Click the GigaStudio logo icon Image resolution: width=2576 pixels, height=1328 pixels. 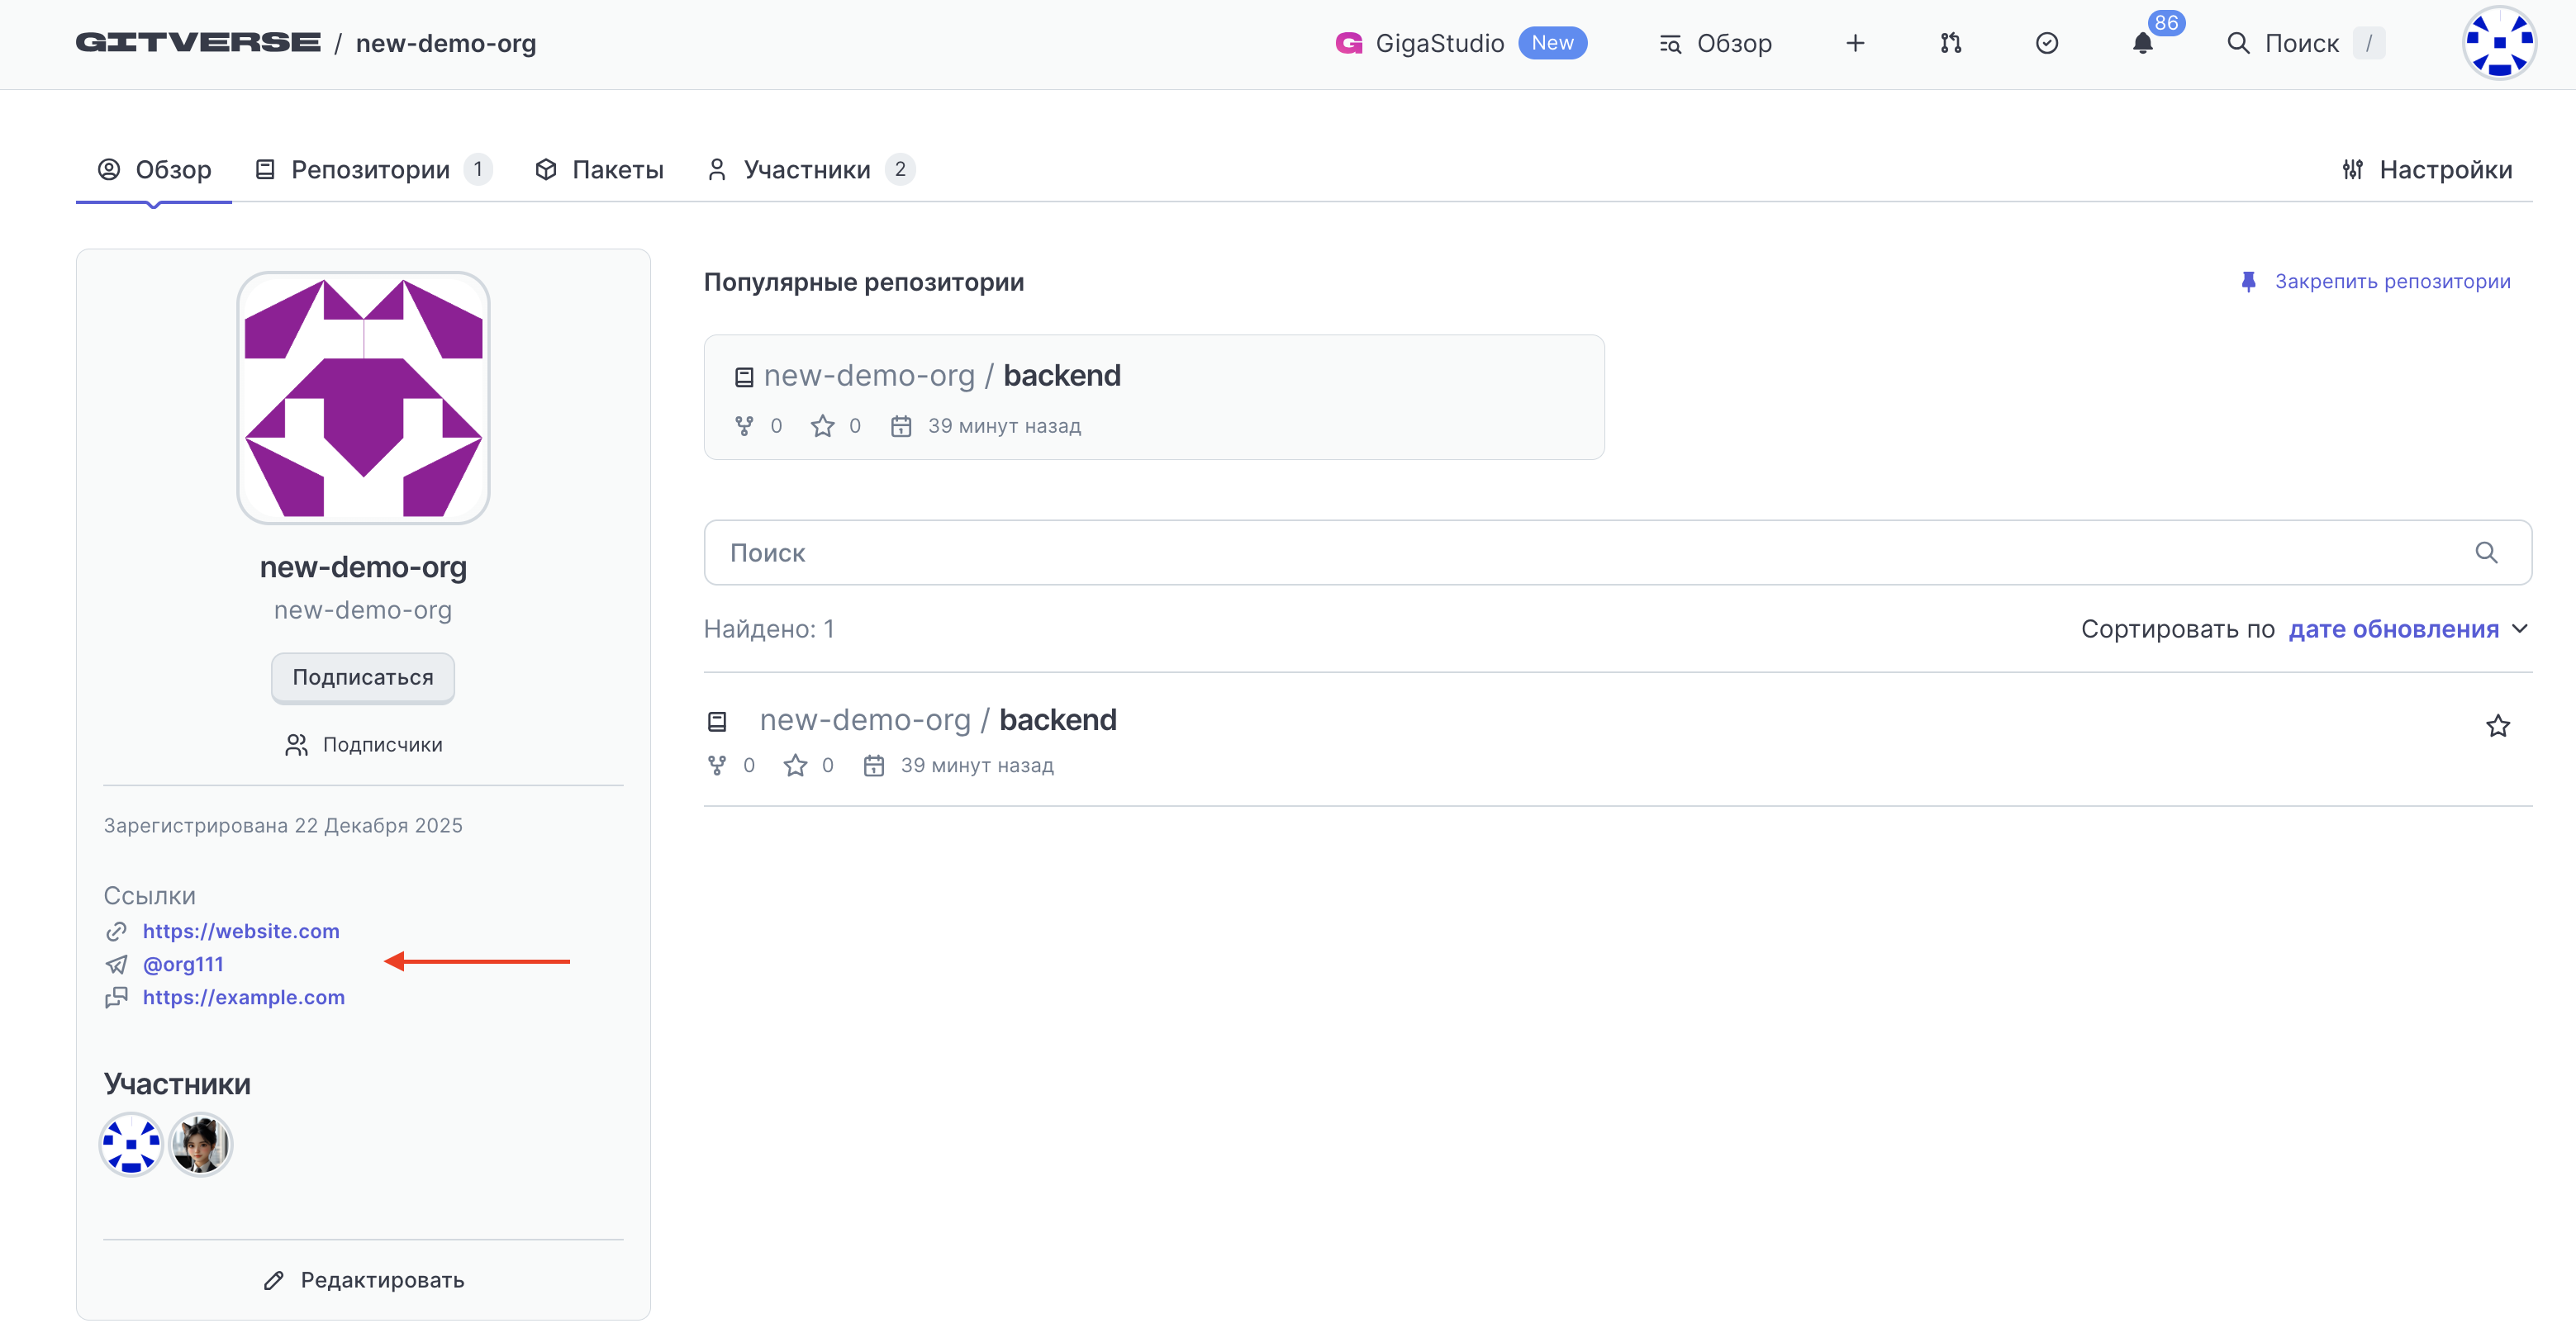point(1349,43)
